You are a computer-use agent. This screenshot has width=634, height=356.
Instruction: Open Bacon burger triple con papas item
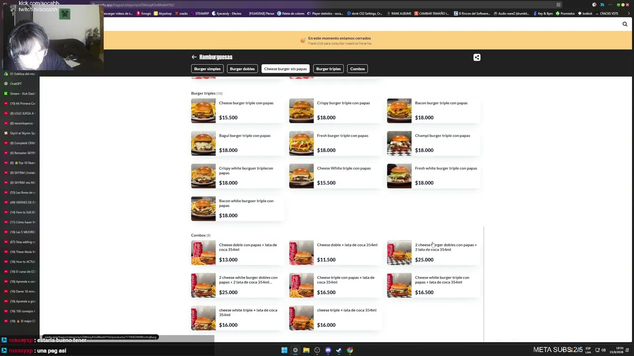(433, 110)
